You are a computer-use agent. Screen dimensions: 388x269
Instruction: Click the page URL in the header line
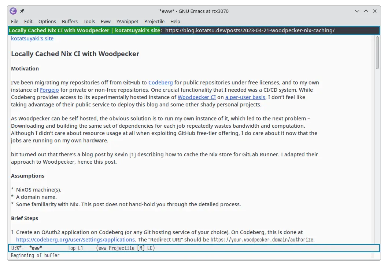(250, 30)
